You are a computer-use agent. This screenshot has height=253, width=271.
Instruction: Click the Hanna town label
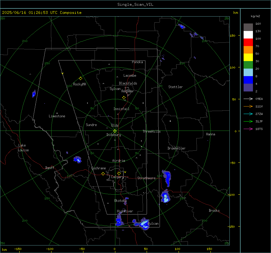[210, 134]
